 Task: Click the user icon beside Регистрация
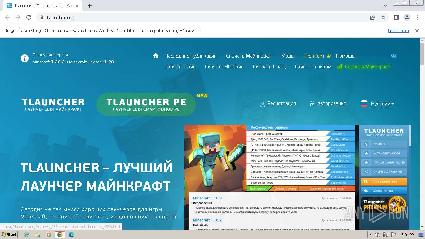coord(263,104)
